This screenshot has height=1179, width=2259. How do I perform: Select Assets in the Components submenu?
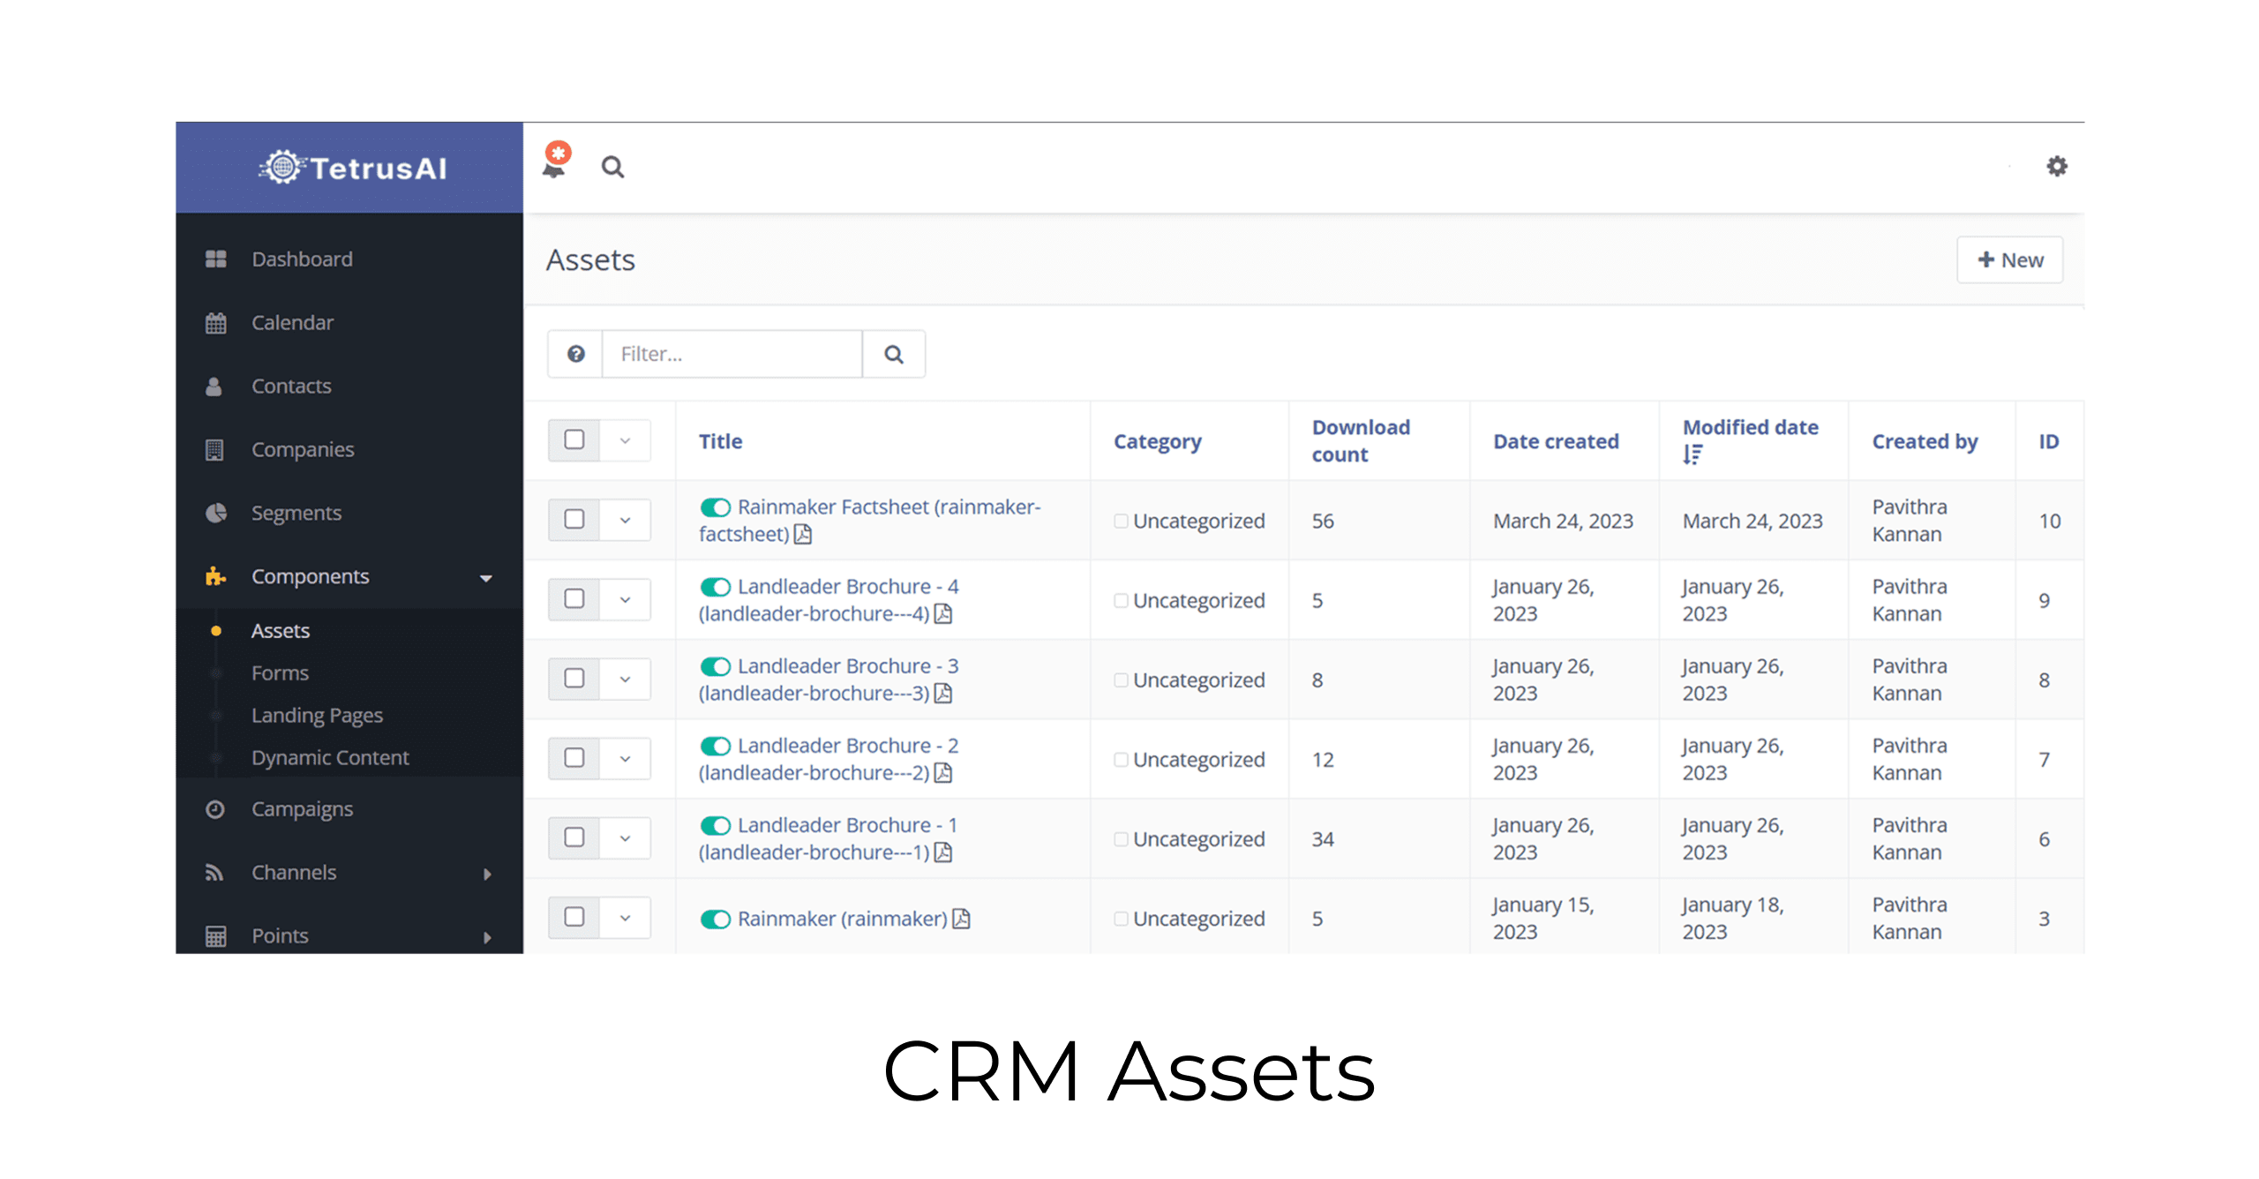pos(281,630)
